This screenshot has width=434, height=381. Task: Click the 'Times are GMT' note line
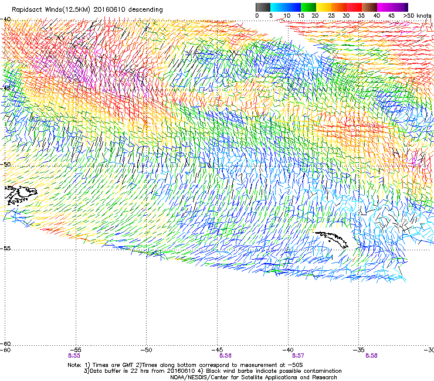point(185,365)
